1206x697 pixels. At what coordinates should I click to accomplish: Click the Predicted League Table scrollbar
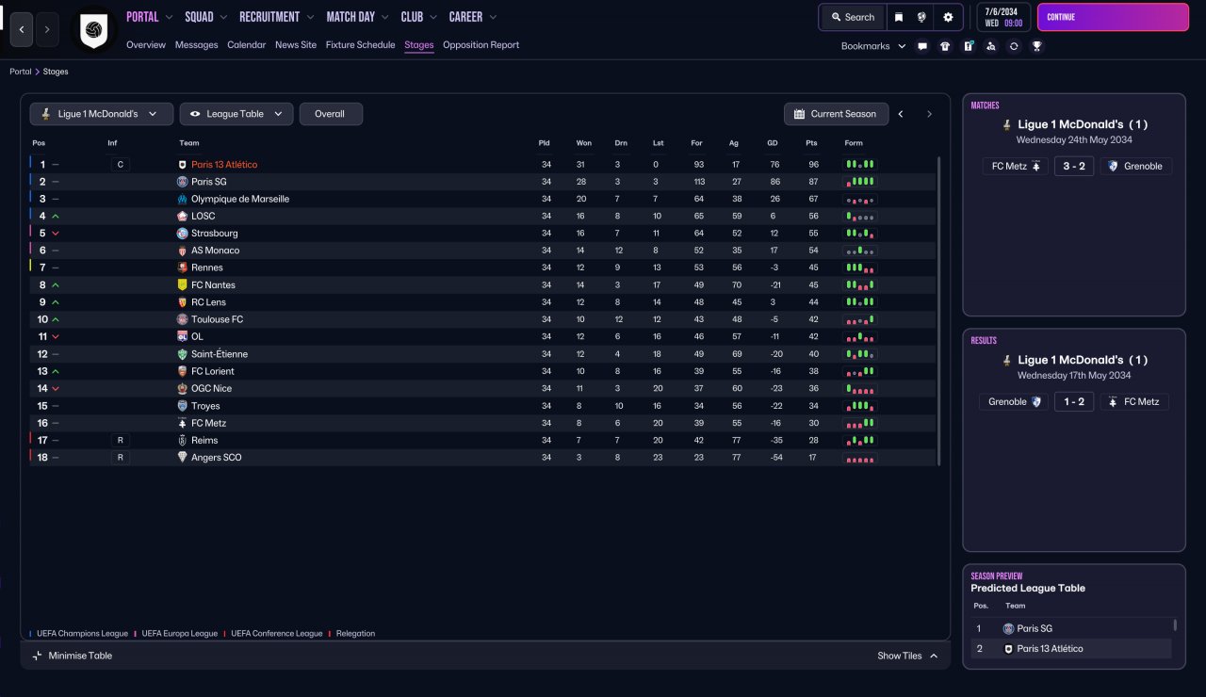tap(1175, 624)
